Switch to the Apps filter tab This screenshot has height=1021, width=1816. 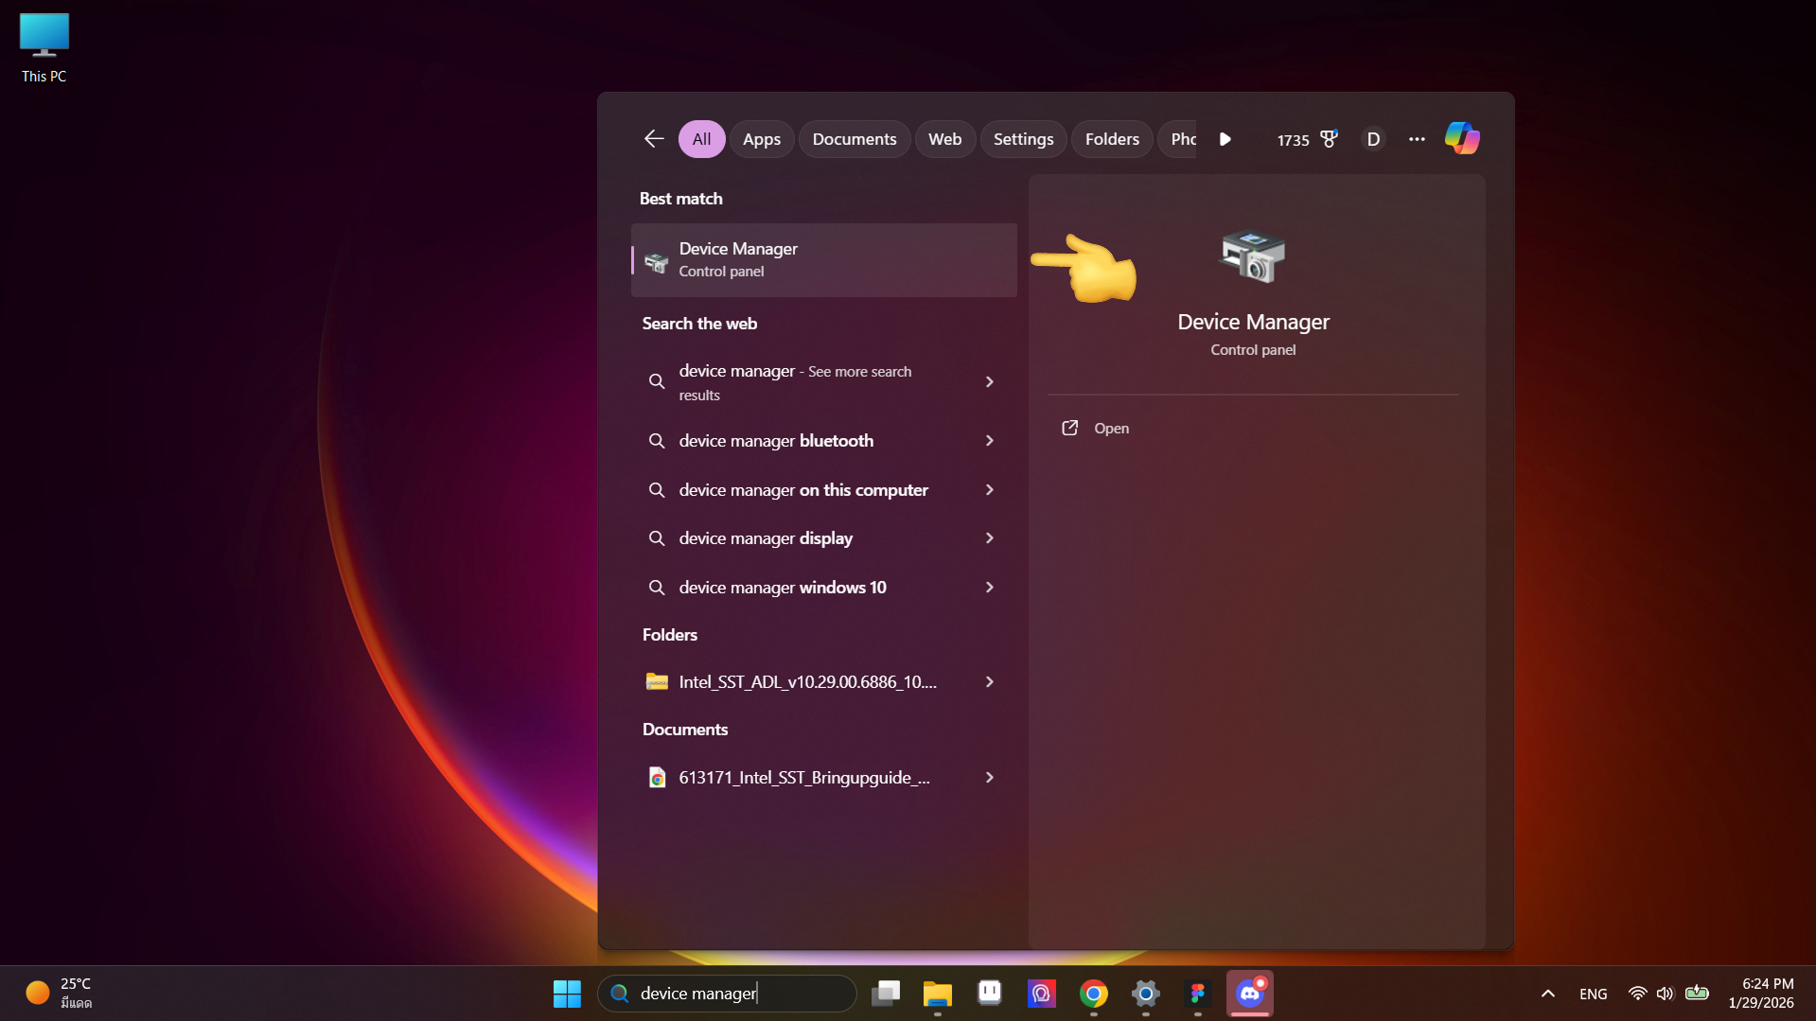tap(762, 138)
